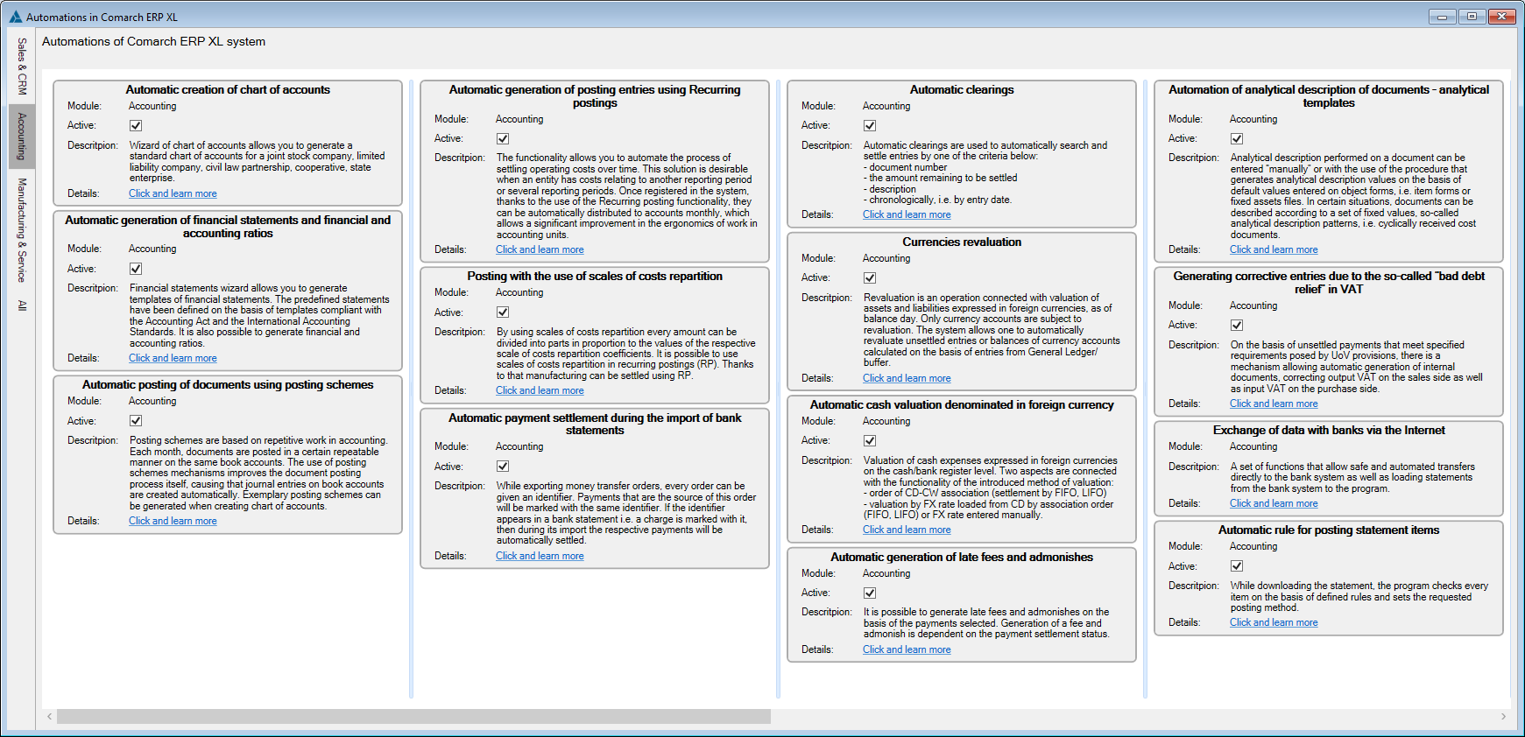Screen dimensions: 1525x737
Task: Open learn more link for bank statement import settlement
Action: coord(540,556)
